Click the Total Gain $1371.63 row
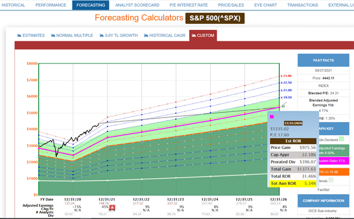The image size is (354, 219). (x=293, y=169)
